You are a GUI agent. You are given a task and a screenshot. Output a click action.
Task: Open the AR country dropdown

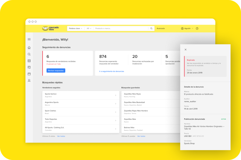coord(89,29)
